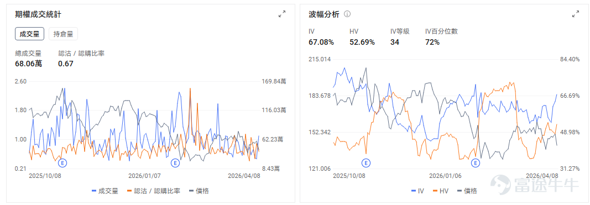Click the second earnings E marker in volume chart
This screenshot has height=205, width=590.
coord(175,163)
